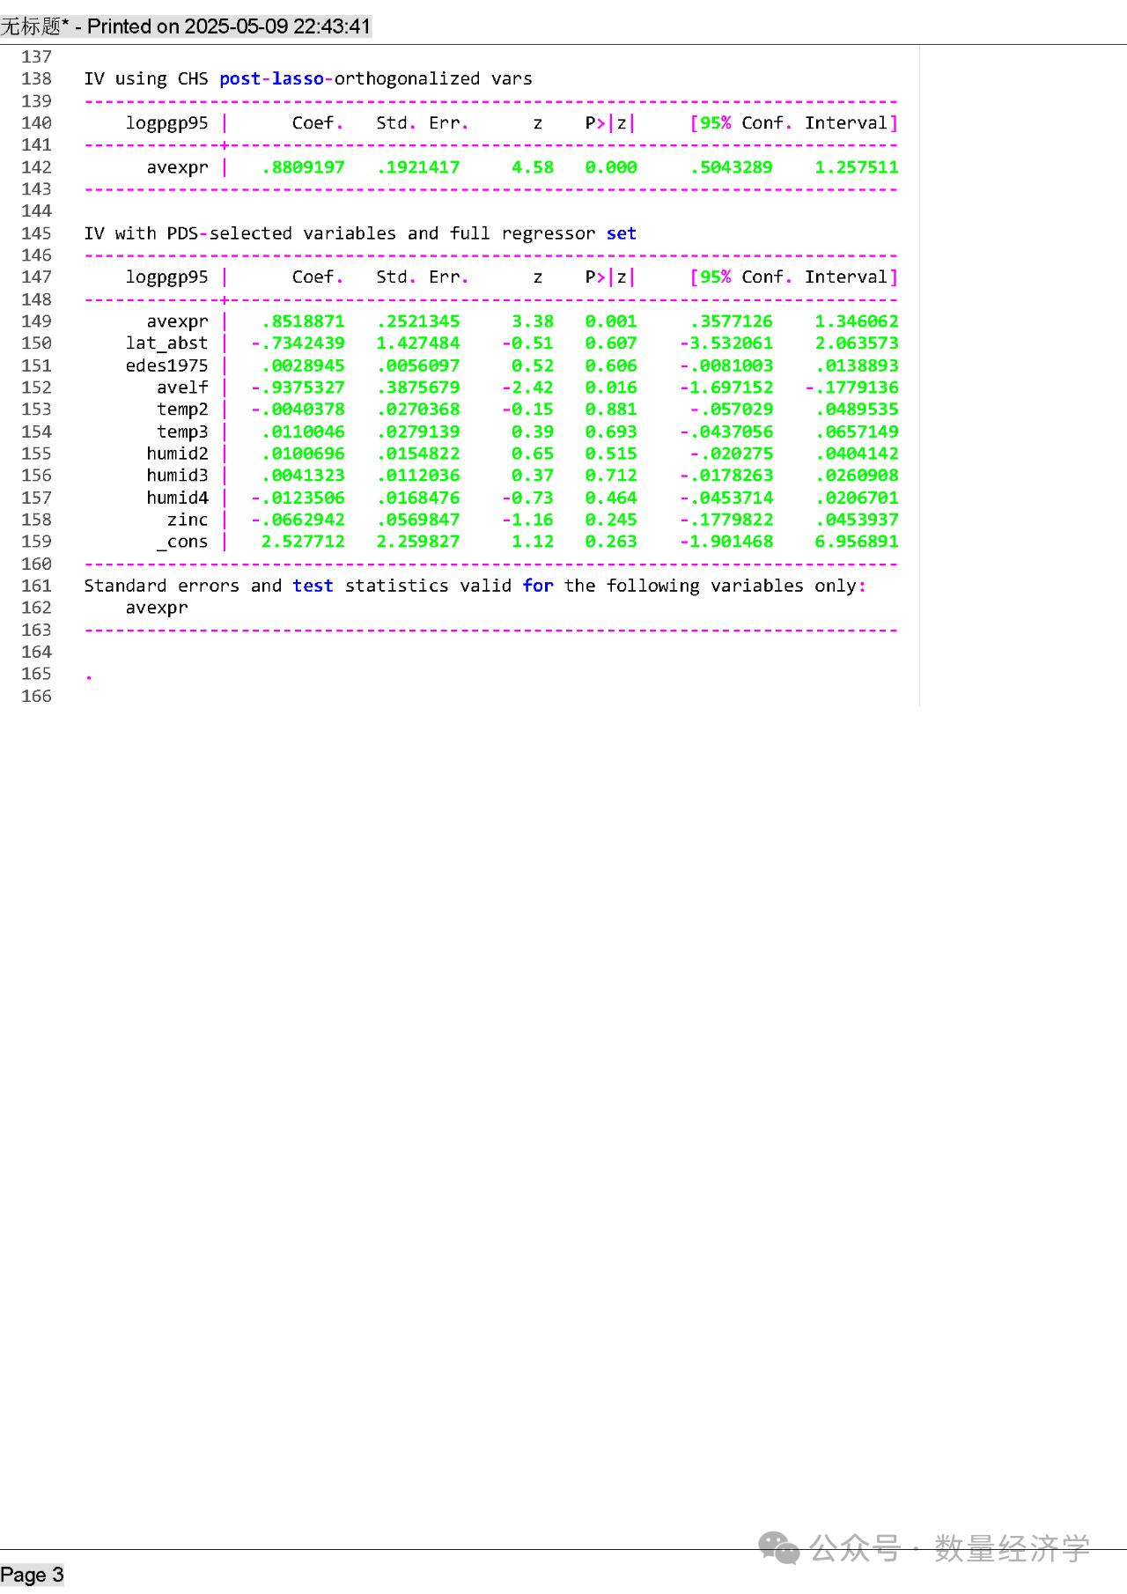Click the blue 'test' word in line 161

(313, 586)
